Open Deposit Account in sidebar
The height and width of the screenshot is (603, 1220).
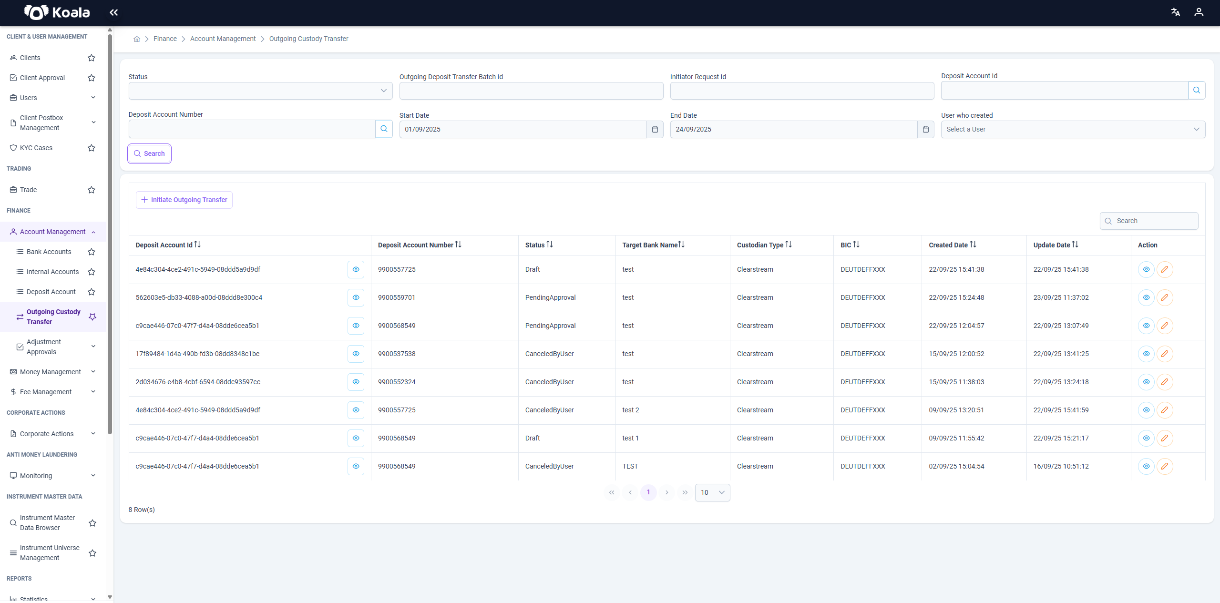(51, 292)
